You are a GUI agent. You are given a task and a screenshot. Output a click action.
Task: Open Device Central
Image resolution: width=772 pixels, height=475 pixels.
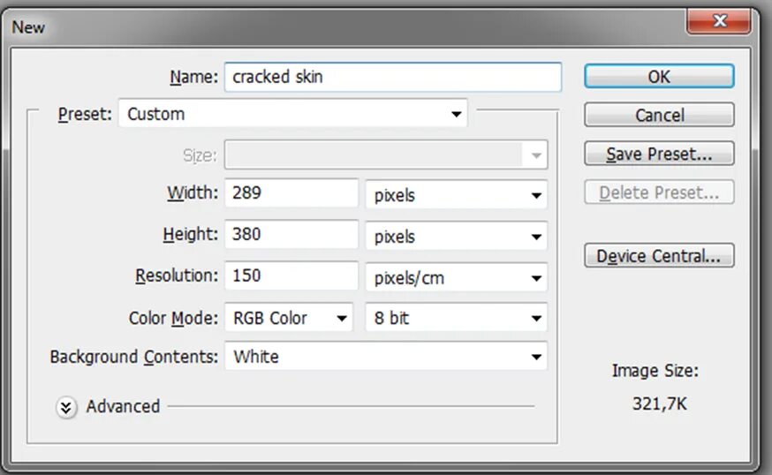(659, 256)
